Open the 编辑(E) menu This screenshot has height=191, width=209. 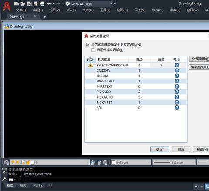pyautogui.click(x=37, y=10)
